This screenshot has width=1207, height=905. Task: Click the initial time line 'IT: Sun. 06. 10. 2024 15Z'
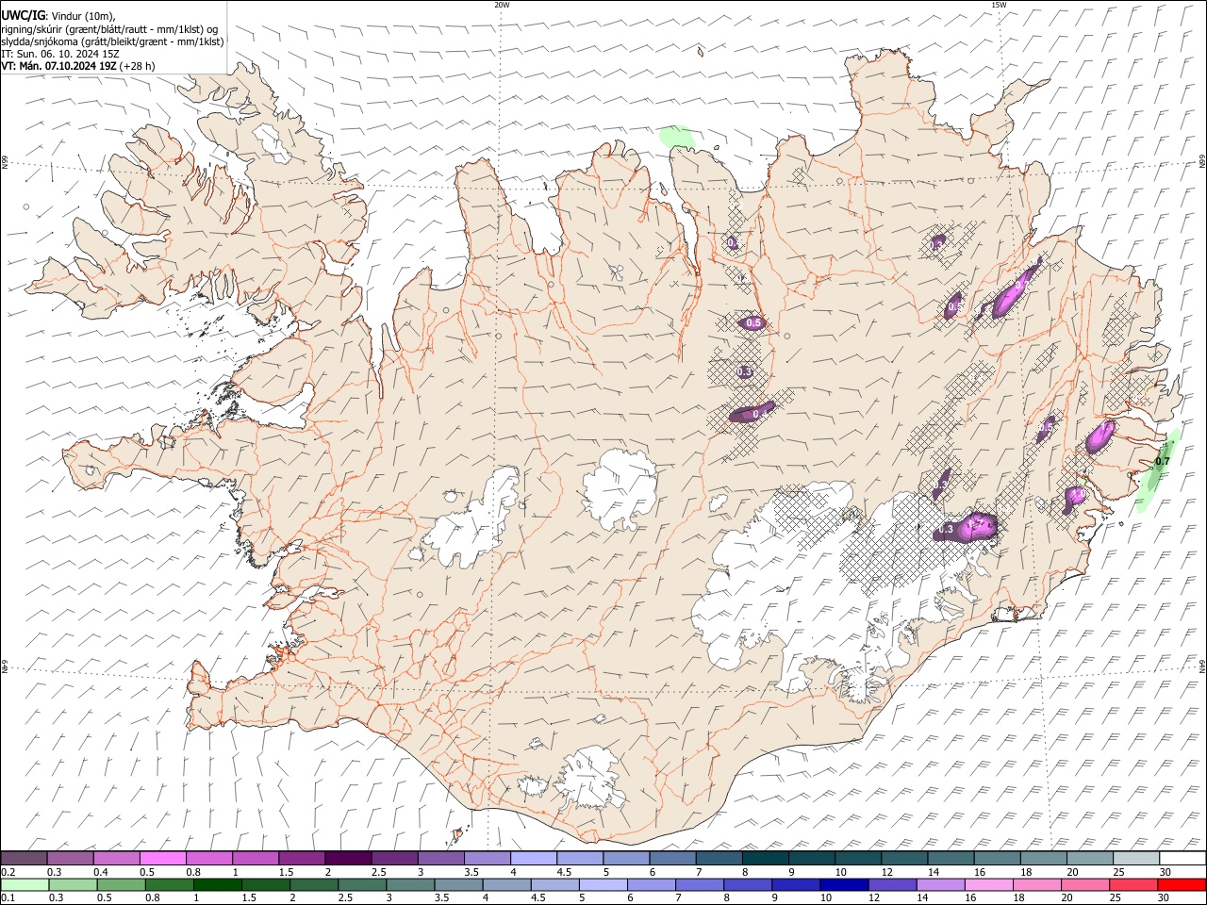(x=60, y=54)
